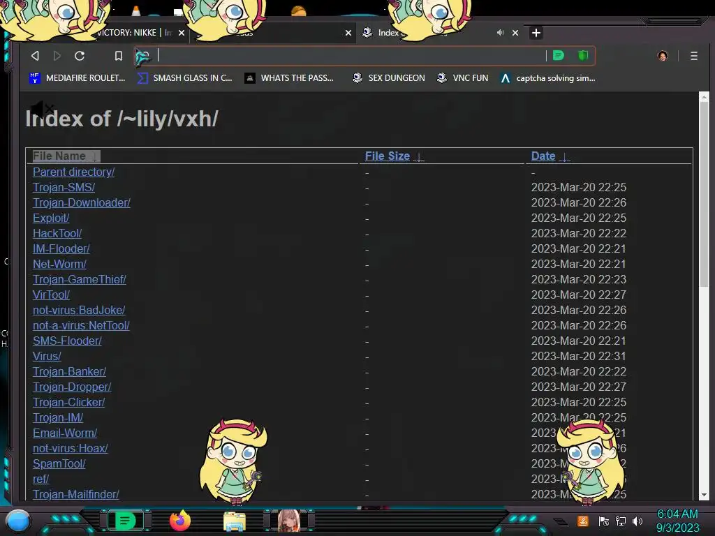Bookmark this page using bookmark icon
This screenshot has height=536, width=715.
click(x=119, y=56)
